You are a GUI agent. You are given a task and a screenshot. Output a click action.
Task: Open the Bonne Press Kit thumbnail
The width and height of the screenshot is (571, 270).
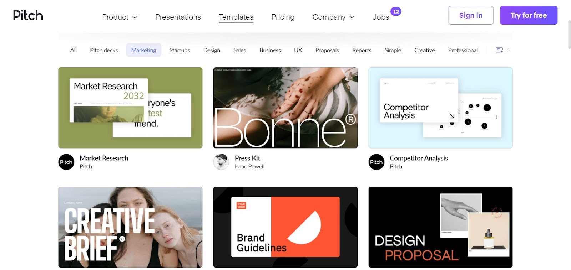(x=285, y=108)
